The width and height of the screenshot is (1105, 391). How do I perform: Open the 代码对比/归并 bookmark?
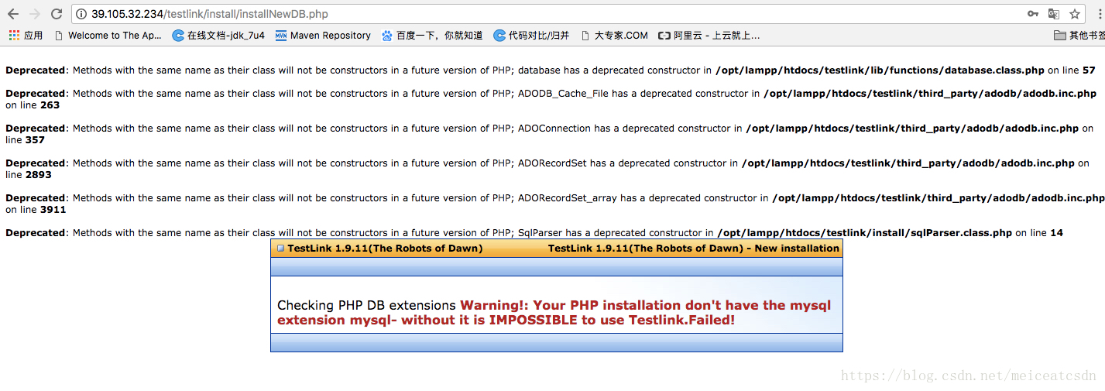[531, 35]
